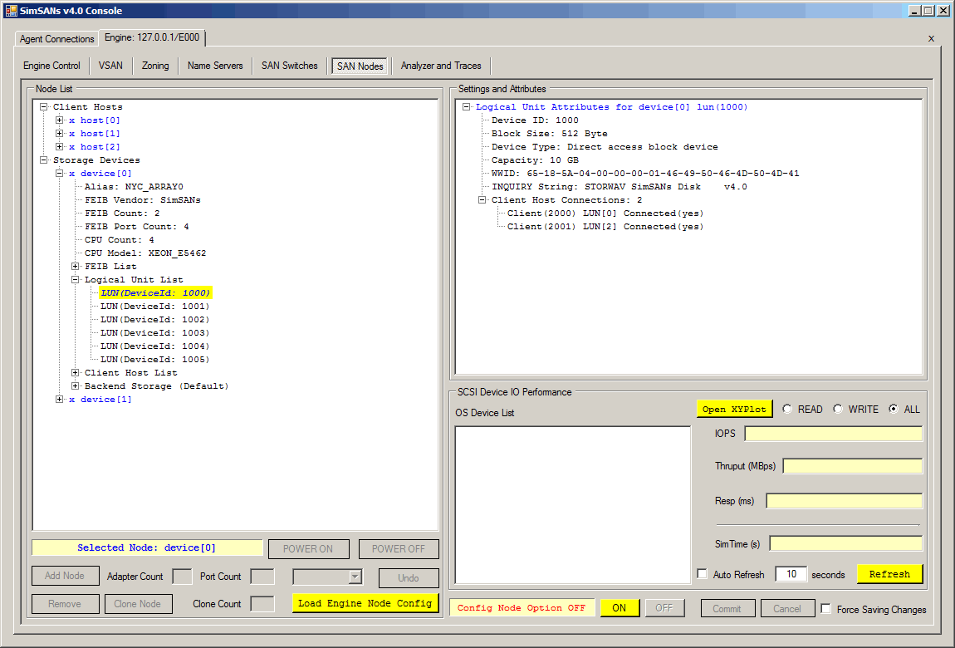Expand the device[1] storage node
The image size is (955, 648).
pyautogui.click(x=59, y=400)
